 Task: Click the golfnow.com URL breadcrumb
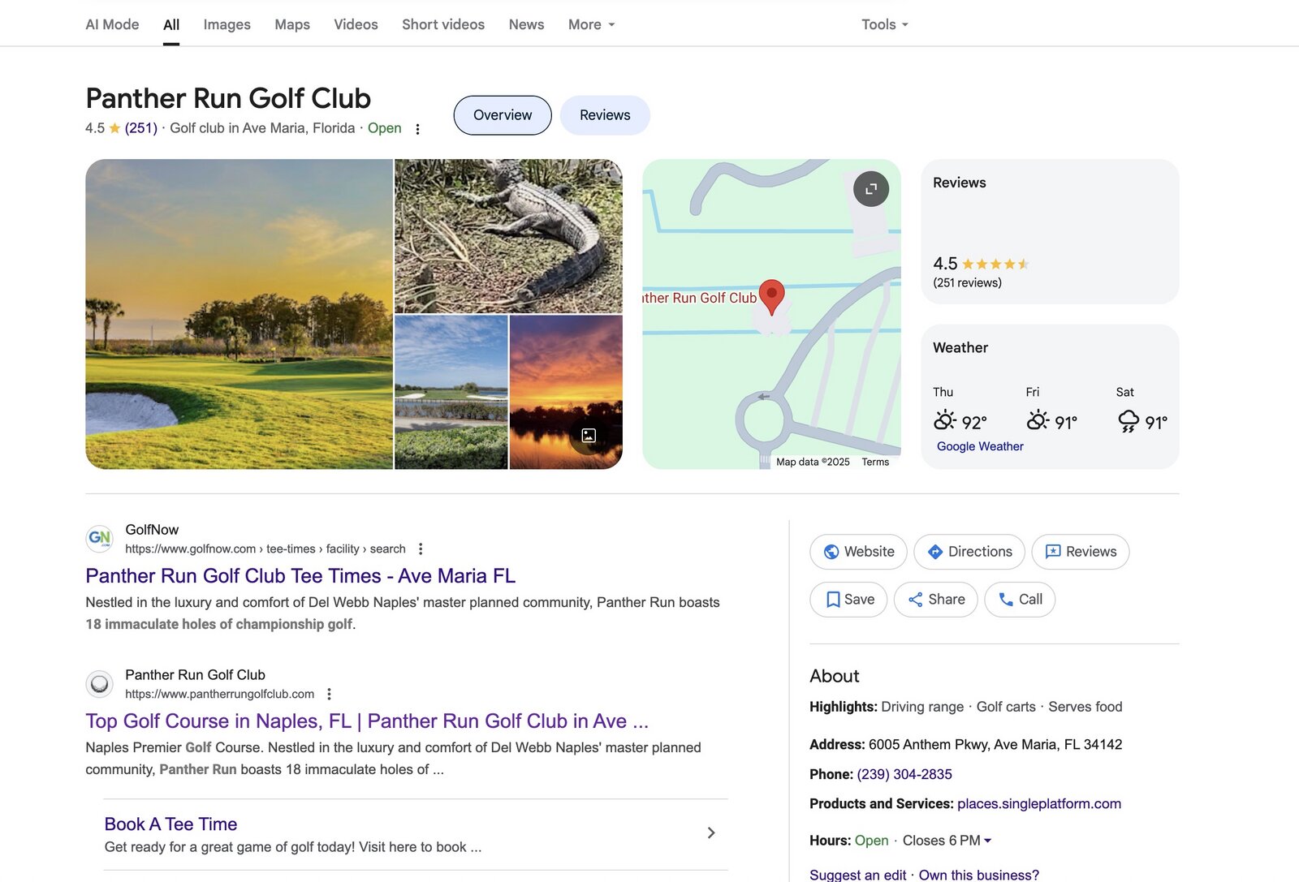pos(265,549)
